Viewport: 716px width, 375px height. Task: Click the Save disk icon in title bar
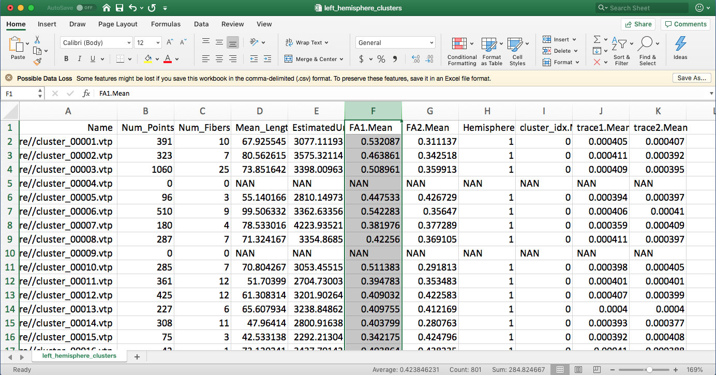(x=120, y=8)
